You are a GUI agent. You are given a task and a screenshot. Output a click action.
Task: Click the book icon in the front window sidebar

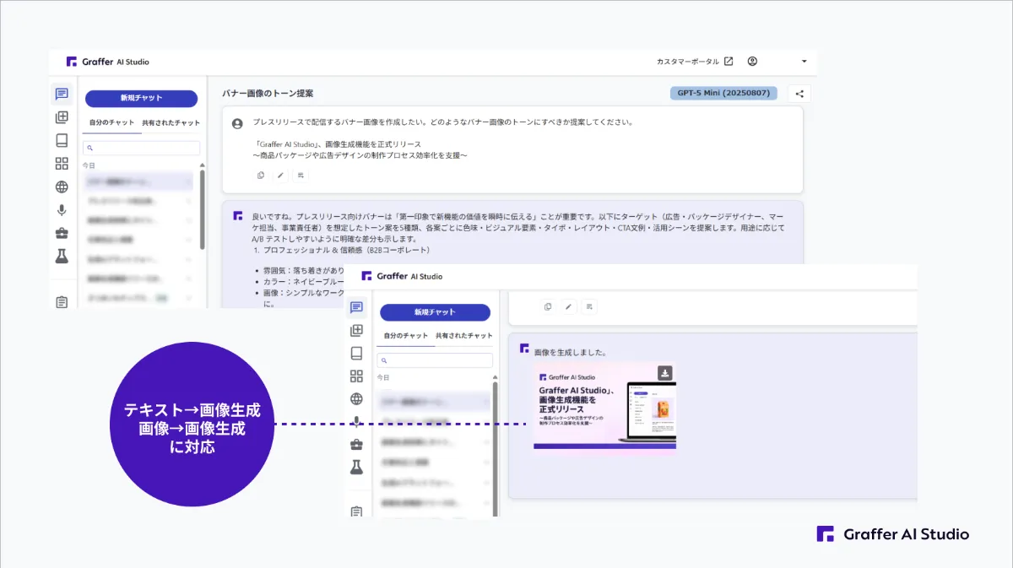tap(357, 354)
